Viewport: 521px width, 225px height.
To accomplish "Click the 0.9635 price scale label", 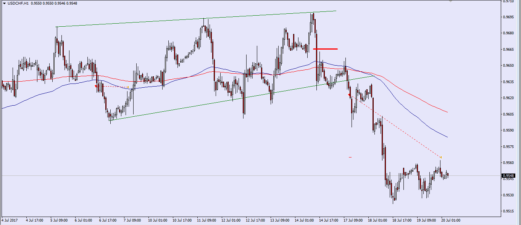I will (x=508, y=82).
